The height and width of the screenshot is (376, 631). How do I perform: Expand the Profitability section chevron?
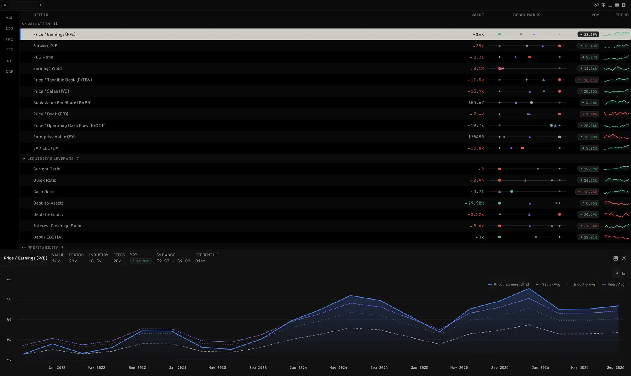(x=24, y=248)
